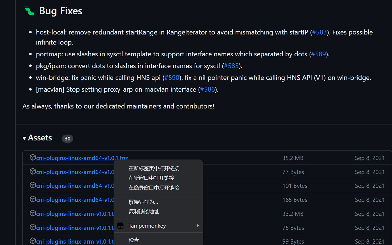
Task: Open issue link #589
Action: point(319,54)
